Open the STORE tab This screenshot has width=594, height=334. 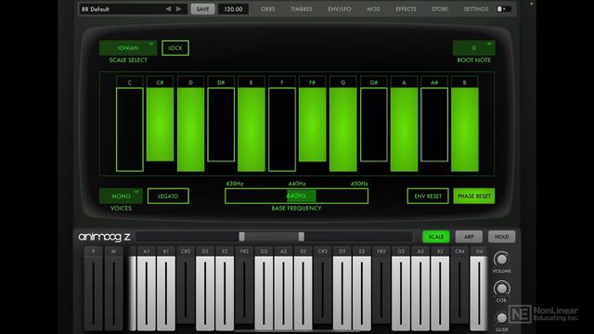[x=440, y=9]
